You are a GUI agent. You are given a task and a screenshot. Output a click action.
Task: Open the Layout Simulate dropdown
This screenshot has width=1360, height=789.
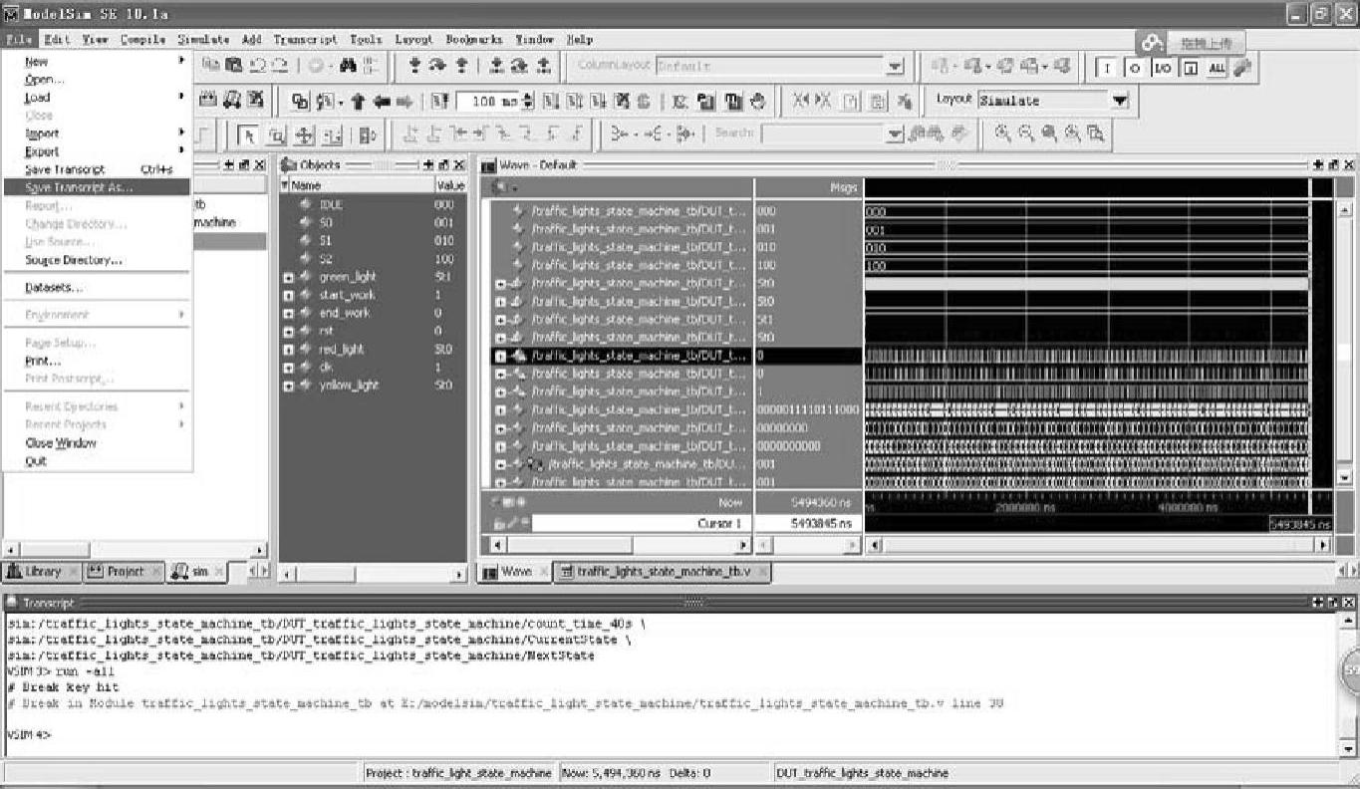[1120, 101]
